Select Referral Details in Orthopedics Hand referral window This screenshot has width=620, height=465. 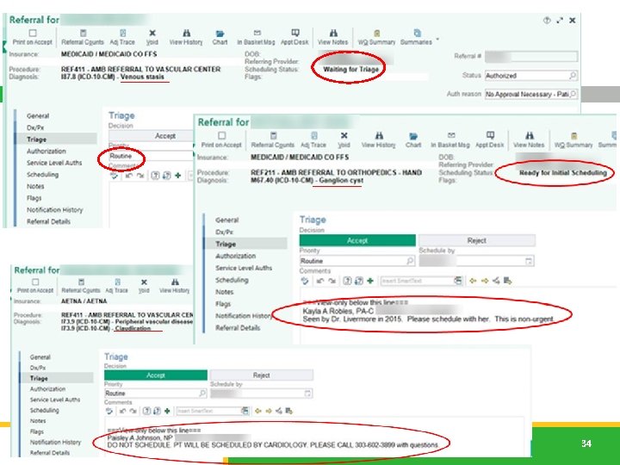tap(238, 328)
